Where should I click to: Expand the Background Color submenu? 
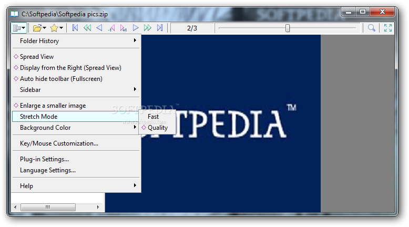pyautogui.click(x=76, y=128)
